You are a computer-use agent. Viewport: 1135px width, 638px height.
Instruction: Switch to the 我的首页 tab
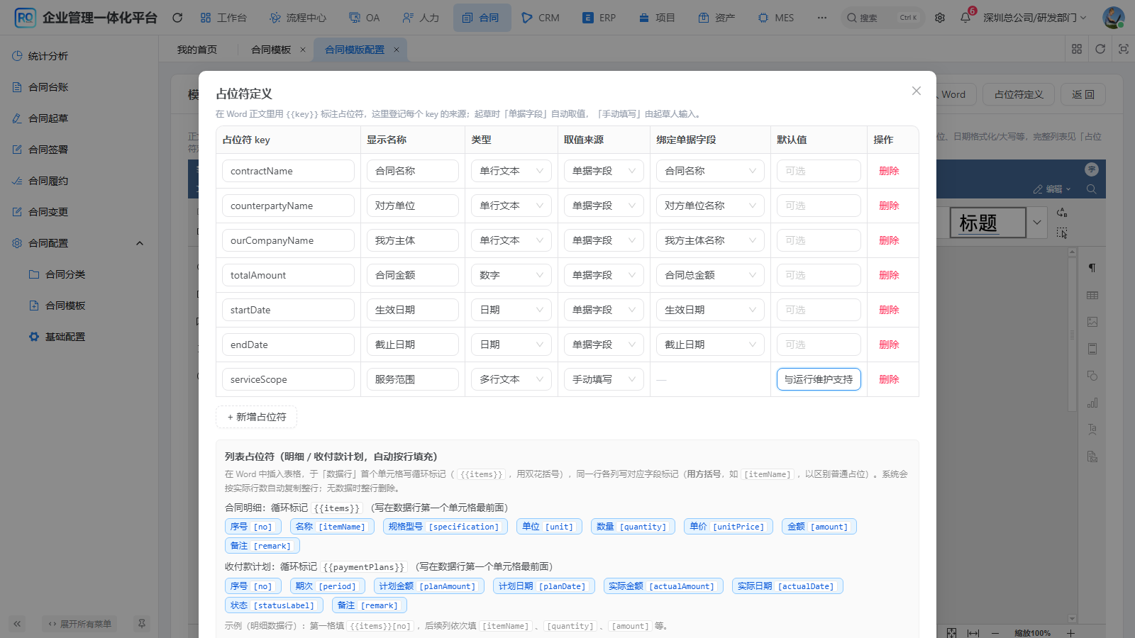point(197,50)
